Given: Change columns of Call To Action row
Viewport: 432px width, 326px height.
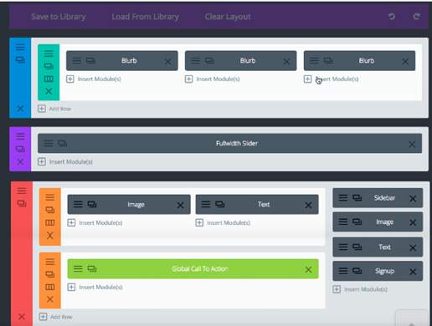Looking at the screenshot, I should pyautogui.click(x=50, y=287).
